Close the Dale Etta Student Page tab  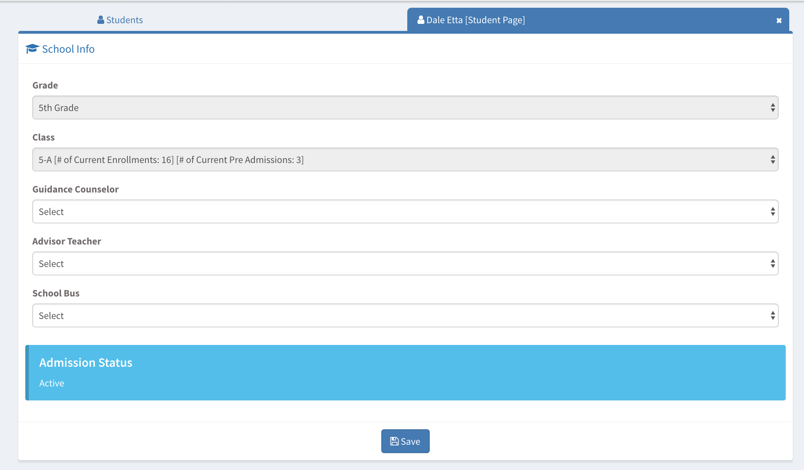(779, 20)
